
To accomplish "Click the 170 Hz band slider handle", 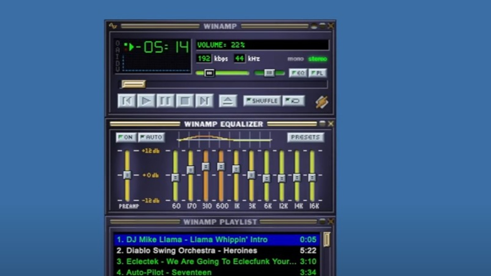I will pyautogui.click(x=191, y=169).
